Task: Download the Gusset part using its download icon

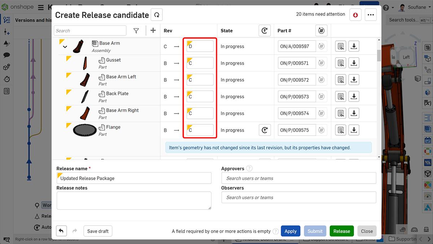Action: pyautogui.click(x=354, y=63)
